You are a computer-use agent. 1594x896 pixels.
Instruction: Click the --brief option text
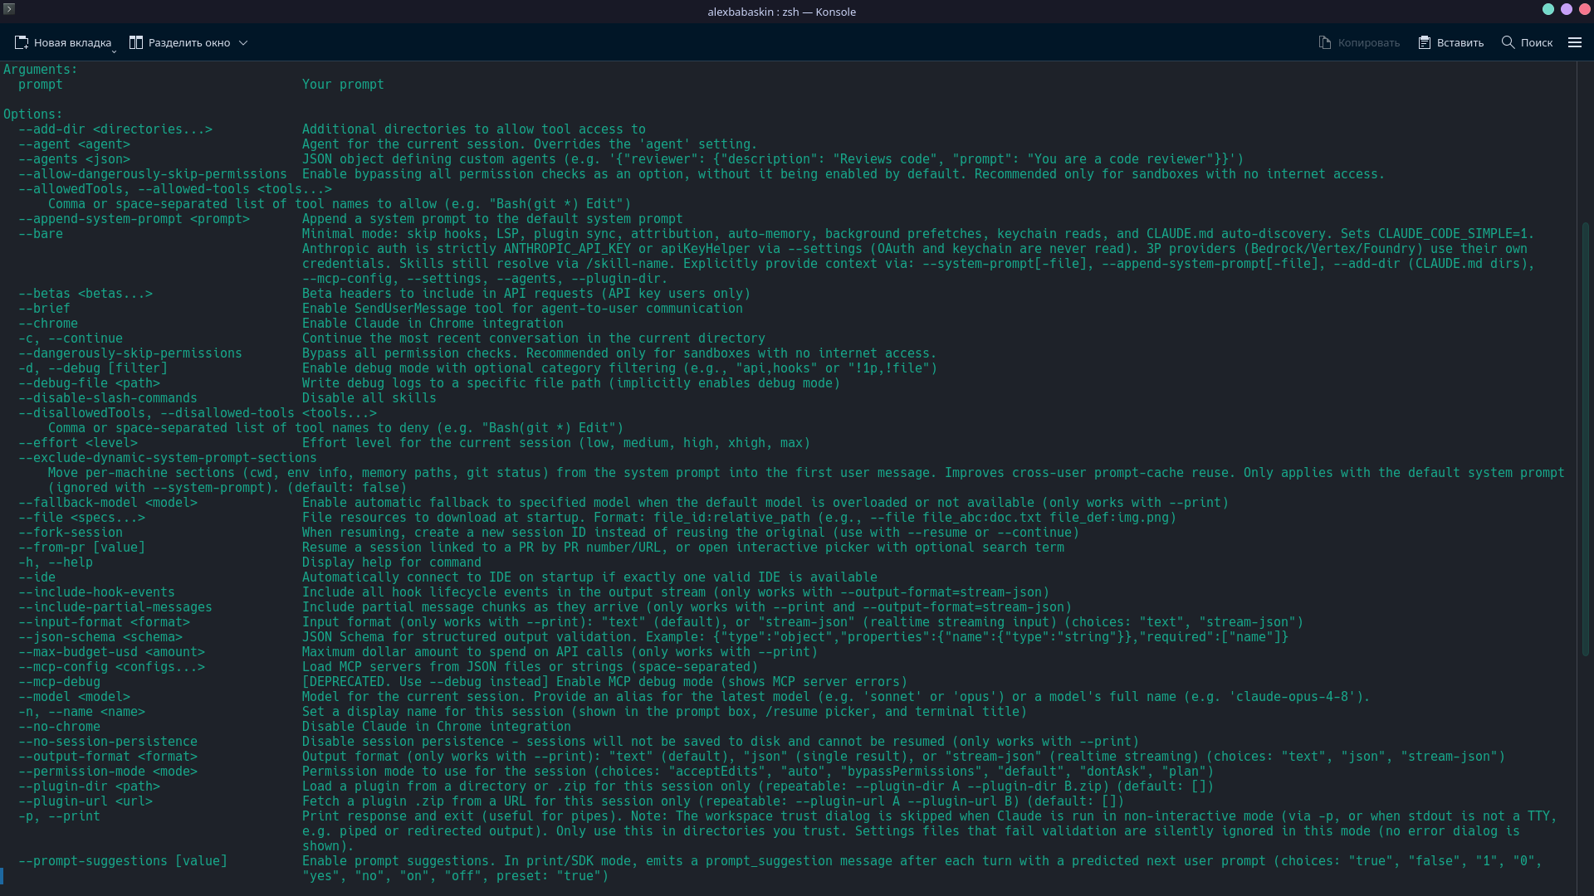click(x=44, y=309)
